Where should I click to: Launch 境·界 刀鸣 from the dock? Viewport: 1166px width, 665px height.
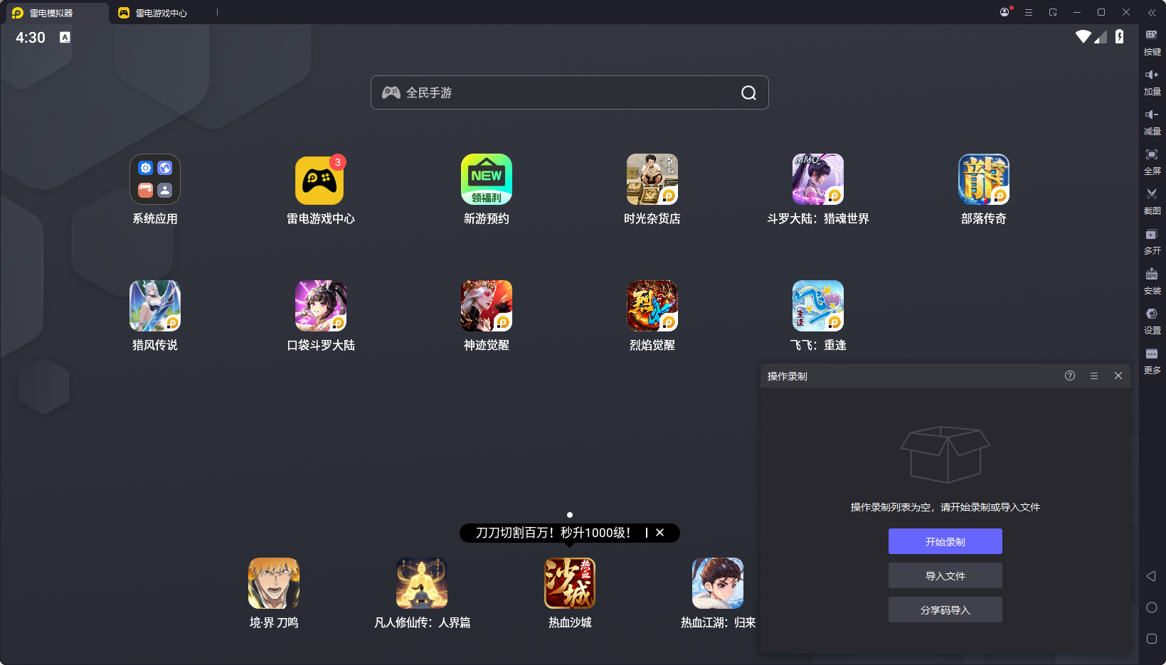[274, 583]
